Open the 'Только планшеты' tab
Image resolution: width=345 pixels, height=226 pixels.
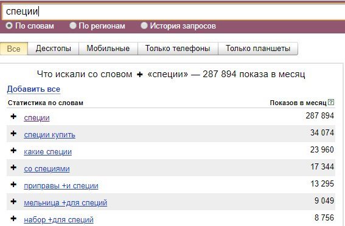(x=258, y=49)
